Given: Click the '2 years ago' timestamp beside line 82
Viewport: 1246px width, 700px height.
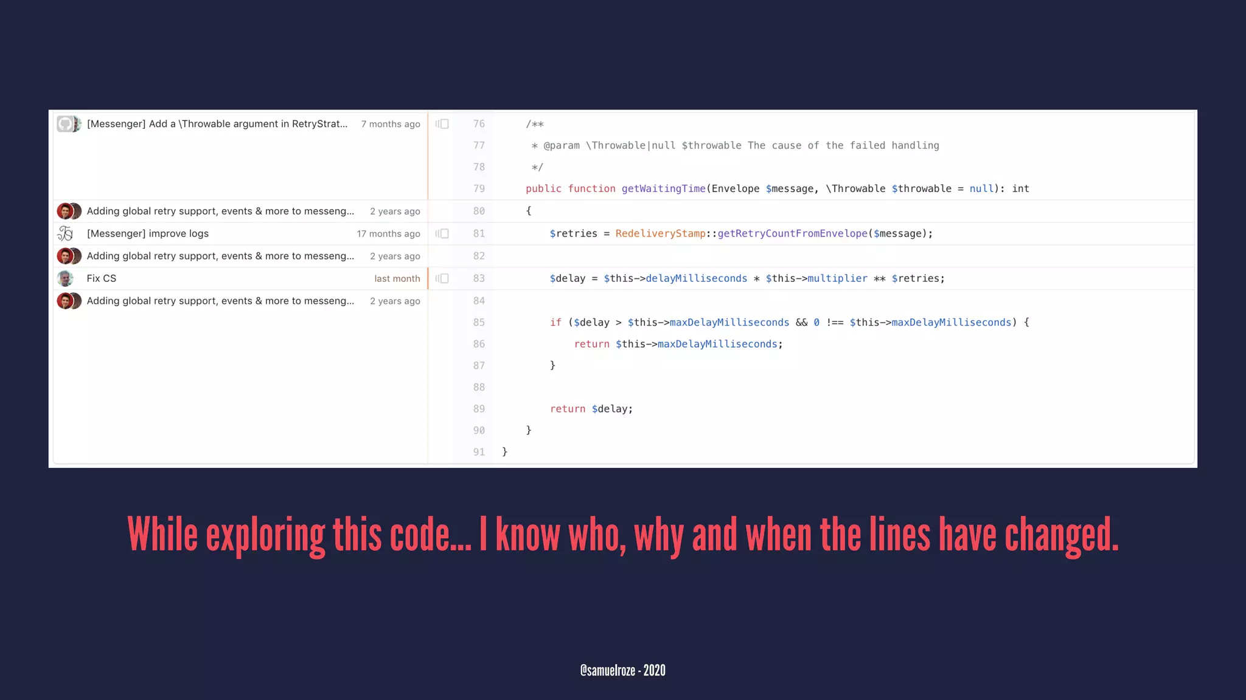Looking at the screenshot, I should tap(395, 256).
